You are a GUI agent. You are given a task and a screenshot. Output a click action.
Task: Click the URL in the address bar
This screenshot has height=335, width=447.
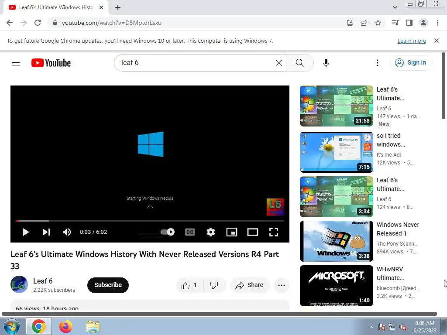click(111, 23)
